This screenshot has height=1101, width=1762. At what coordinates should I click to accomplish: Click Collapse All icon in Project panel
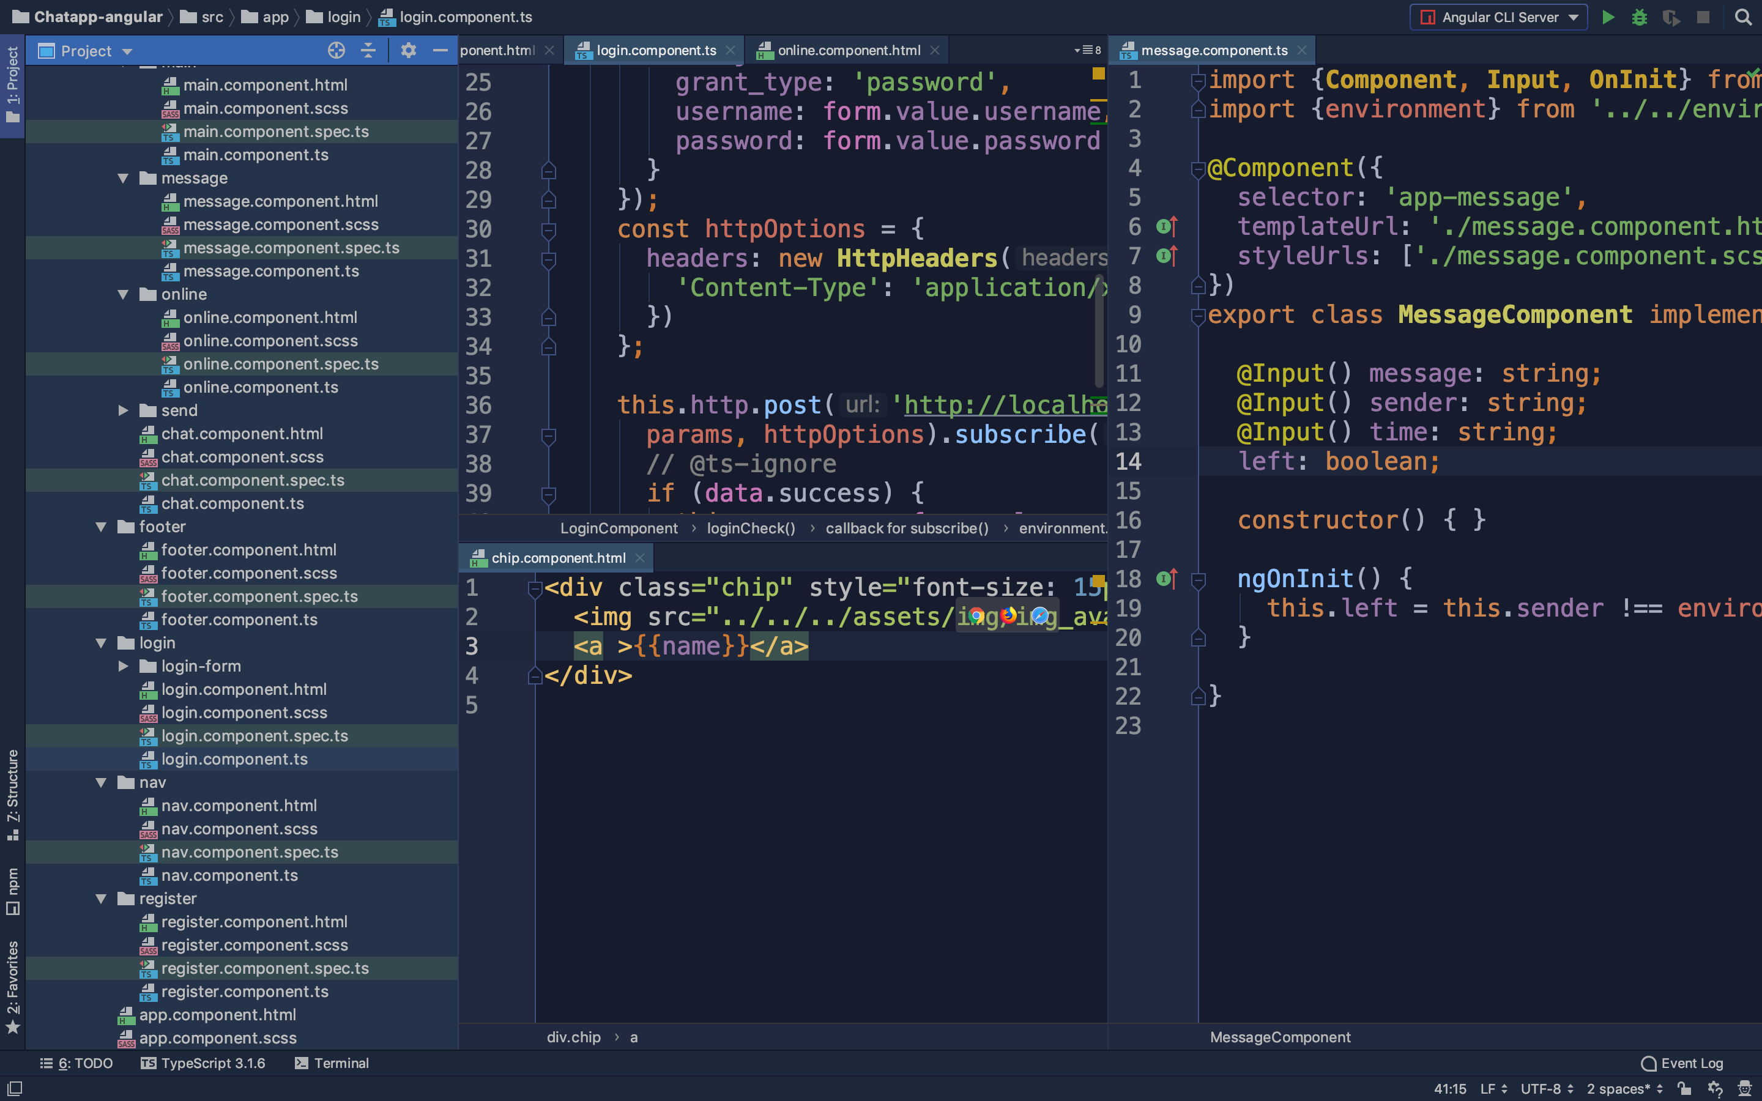[x=368, y=50]
